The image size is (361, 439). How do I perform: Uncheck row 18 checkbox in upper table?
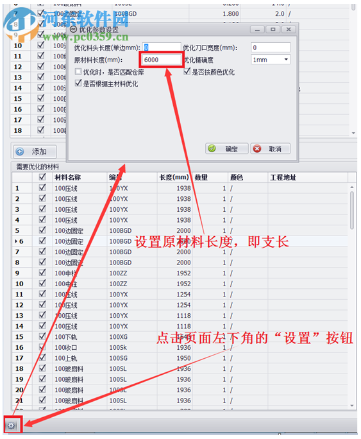pyautogui.click(x=41, y=130)
